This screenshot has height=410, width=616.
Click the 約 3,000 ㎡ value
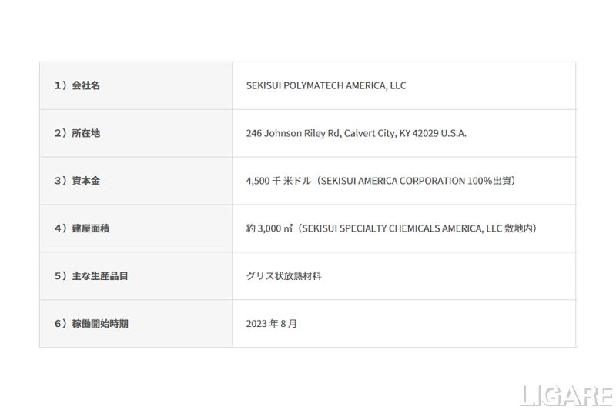(x=269, y=228)
